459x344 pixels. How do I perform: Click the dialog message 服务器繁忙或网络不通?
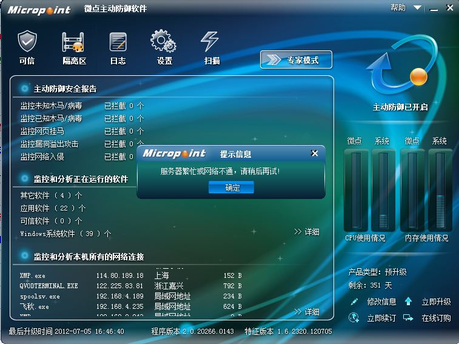coord(220,171)
